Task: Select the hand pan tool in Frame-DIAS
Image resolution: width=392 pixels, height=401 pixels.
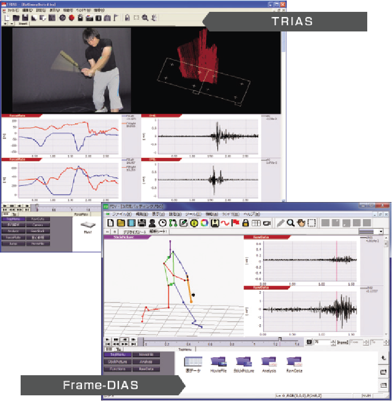Action: tap(301, 223)
